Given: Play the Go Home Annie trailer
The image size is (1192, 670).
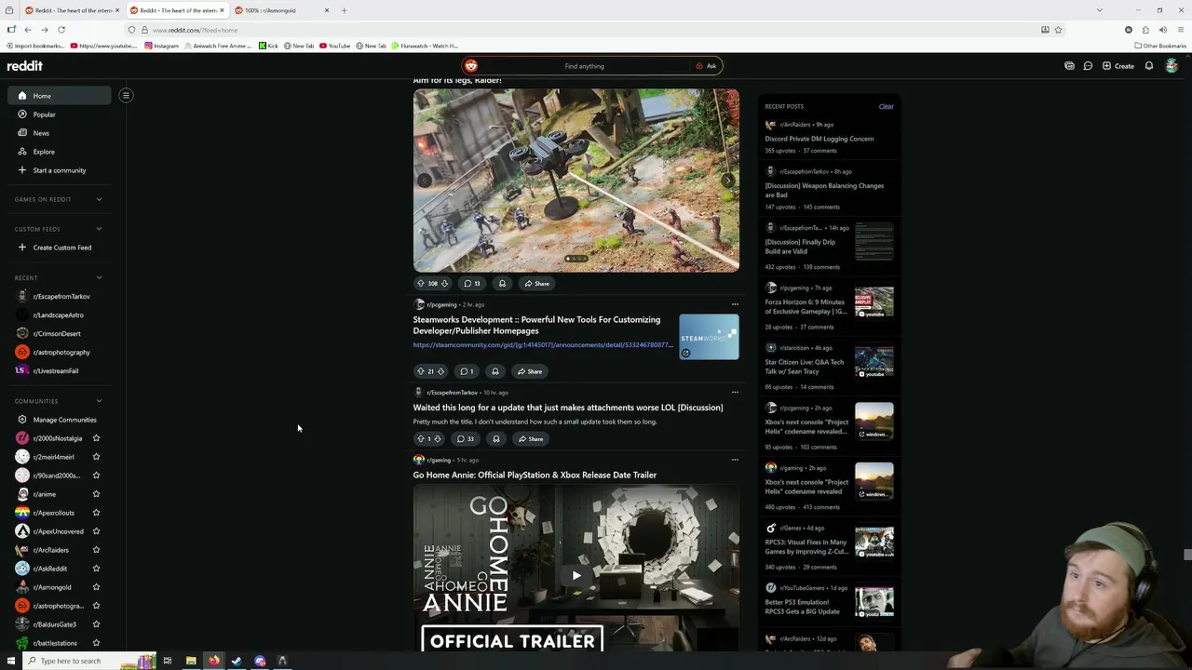Looking at the screenshot, I should tap(576, 575).
